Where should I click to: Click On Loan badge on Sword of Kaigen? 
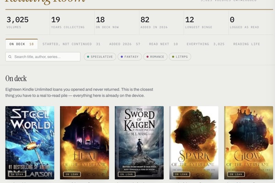pos(126,174)
